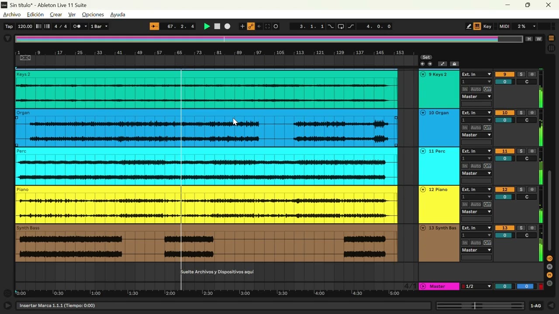This screenshot has width=559, height=314.
Task: Click the Key map mode button
Action: click(x=487, y=26)
